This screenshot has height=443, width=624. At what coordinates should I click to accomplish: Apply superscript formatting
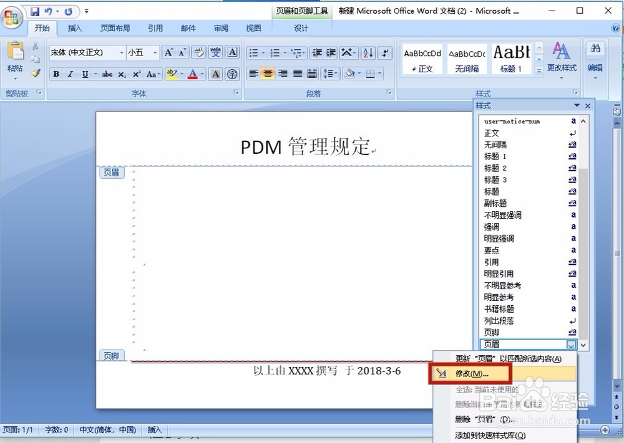(x=137, y=74)
